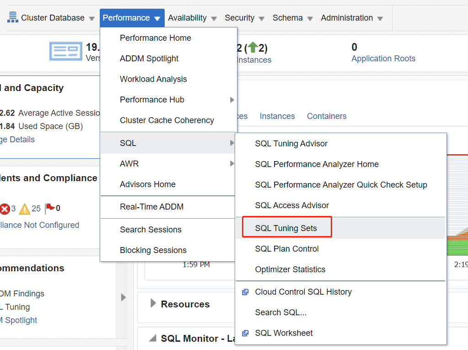Click the Performance menu dropdown arrow
The width and height of the screenshot is (468, 350).
(157, 18)
